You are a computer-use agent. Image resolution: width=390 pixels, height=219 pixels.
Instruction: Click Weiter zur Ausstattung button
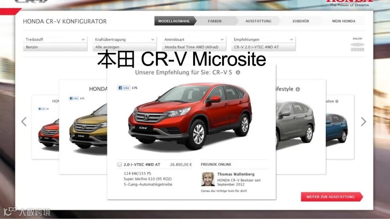[332, 197]
